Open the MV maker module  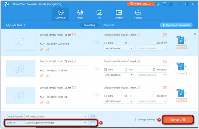point(99,14)
